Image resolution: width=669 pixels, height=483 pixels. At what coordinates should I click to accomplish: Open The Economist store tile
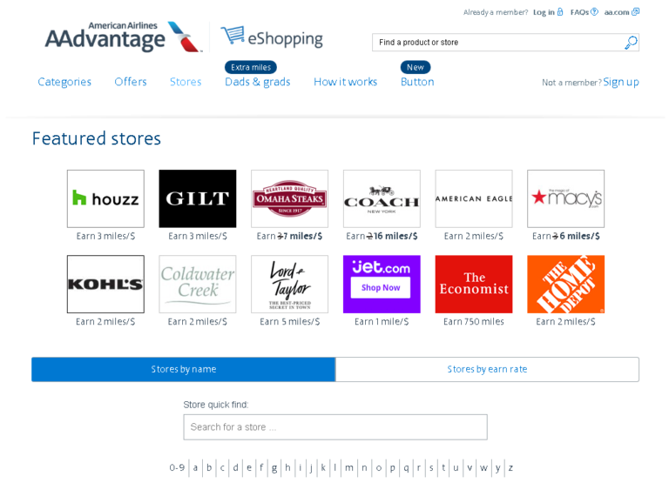474,284
